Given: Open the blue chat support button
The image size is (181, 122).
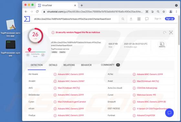Looking at the screenshot, I should pyautogui.click(x=169, y=113).
